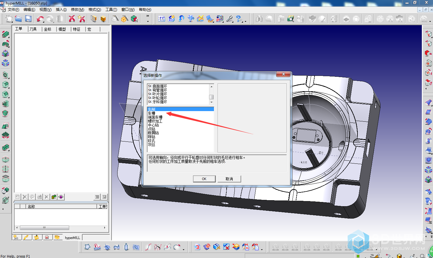Open toolbar overflow chevron after cube icons
Screen dimensions: 433x258
147,16
